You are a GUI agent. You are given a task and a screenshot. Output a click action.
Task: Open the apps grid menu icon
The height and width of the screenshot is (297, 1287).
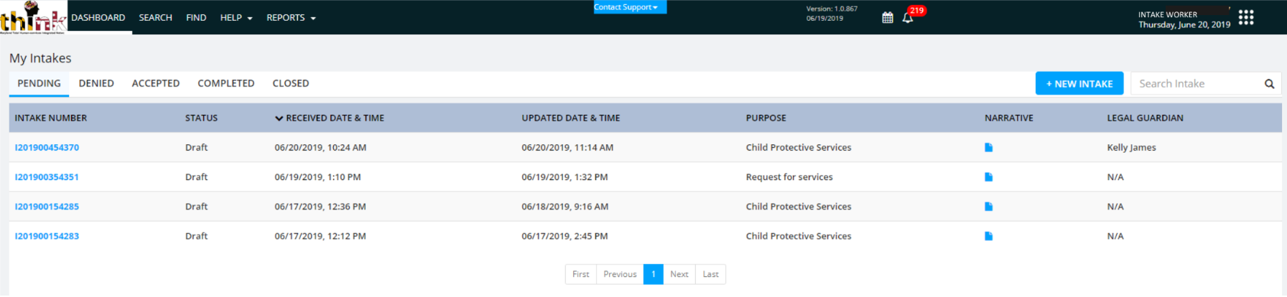1246,18
